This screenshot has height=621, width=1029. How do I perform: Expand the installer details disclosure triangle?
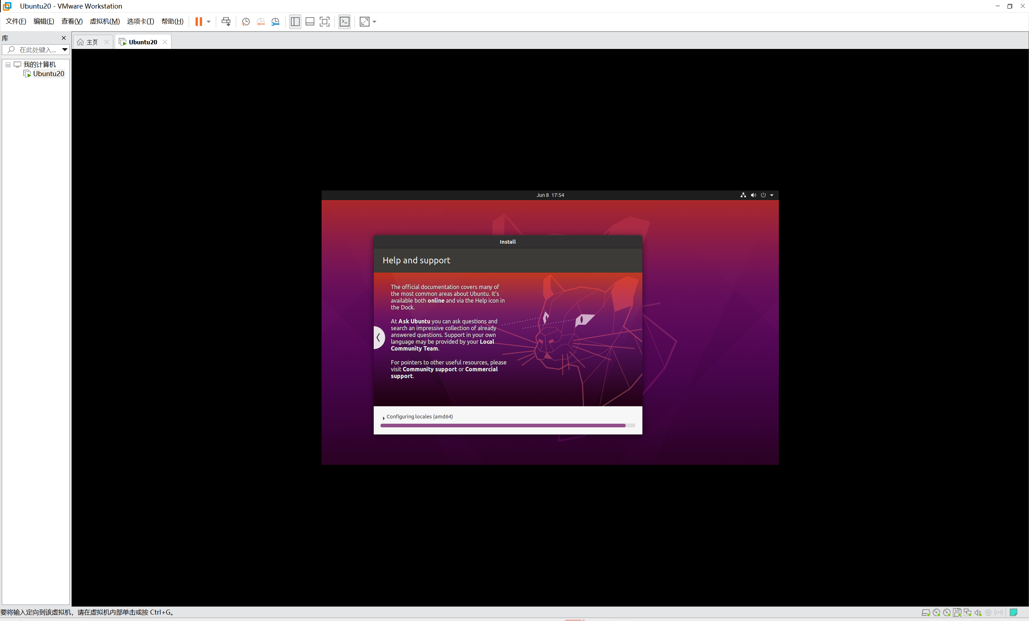383,418
